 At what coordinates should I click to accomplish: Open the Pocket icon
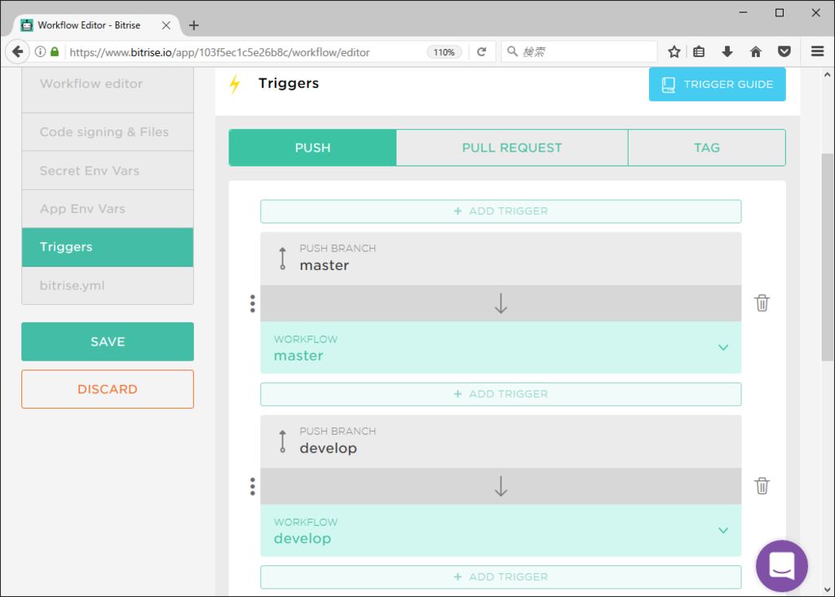pyautogui.click(x=784, y=51)
